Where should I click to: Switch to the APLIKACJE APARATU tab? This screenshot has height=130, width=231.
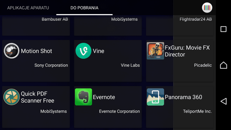pos(28,8)
